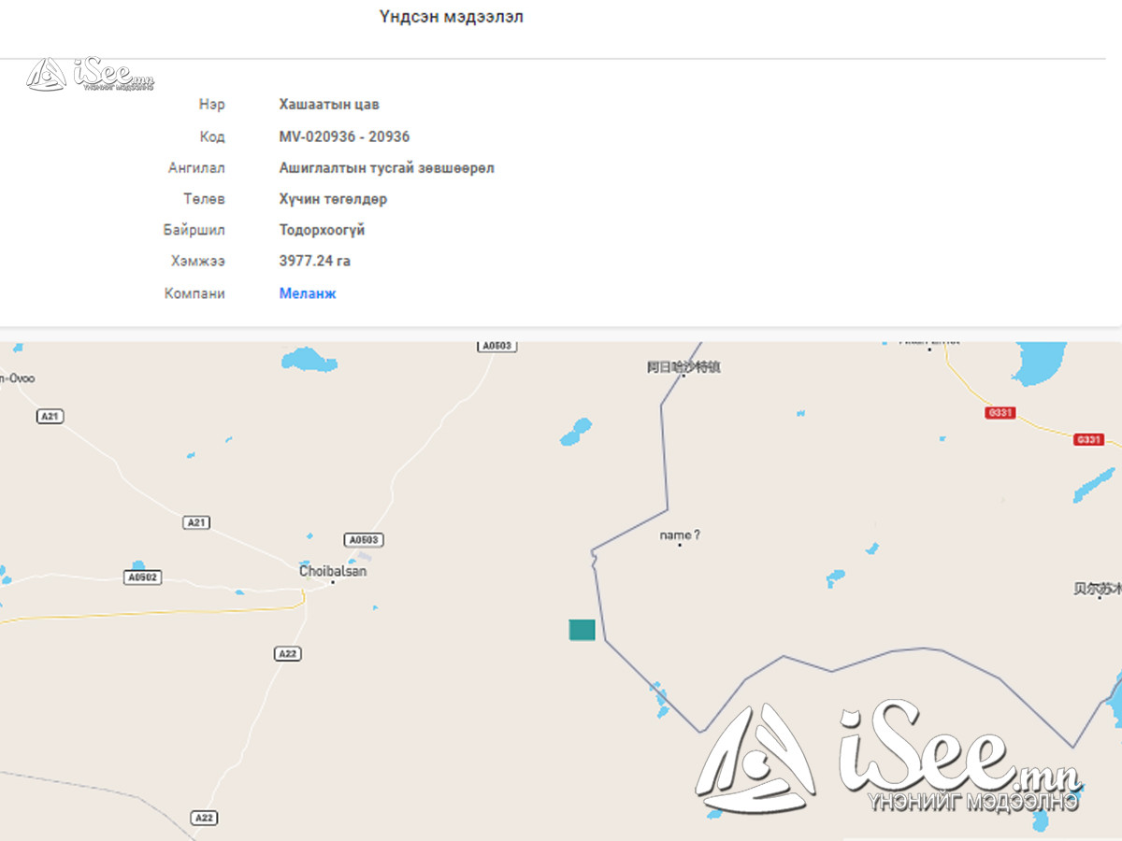Click the 'name ?' place label on the map
Viewport: 1122px width, 841px height.
[x=680, y=535]
